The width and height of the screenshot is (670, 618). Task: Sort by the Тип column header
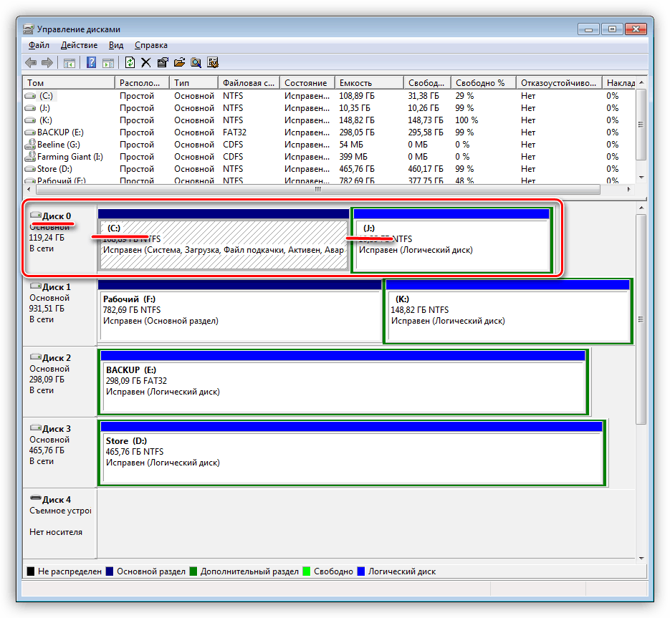193,83
